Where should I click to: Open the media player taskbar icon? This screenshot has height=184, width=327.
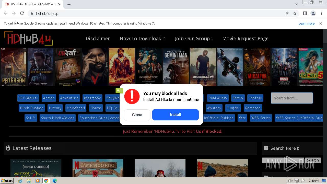(38, 181)
